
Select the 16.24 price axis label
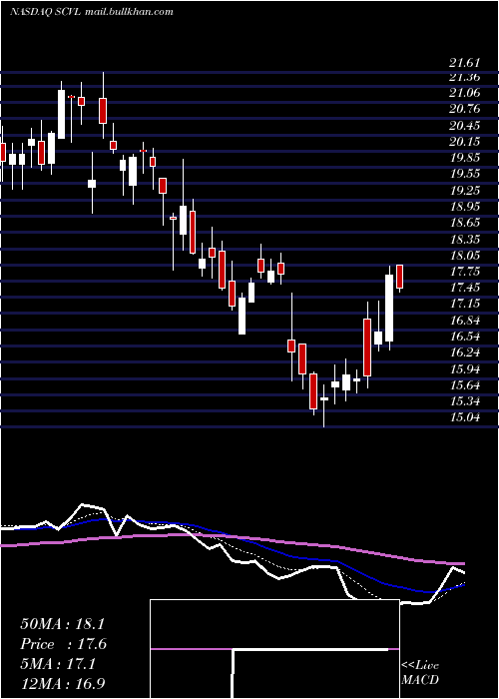click(x=464, y=352)
